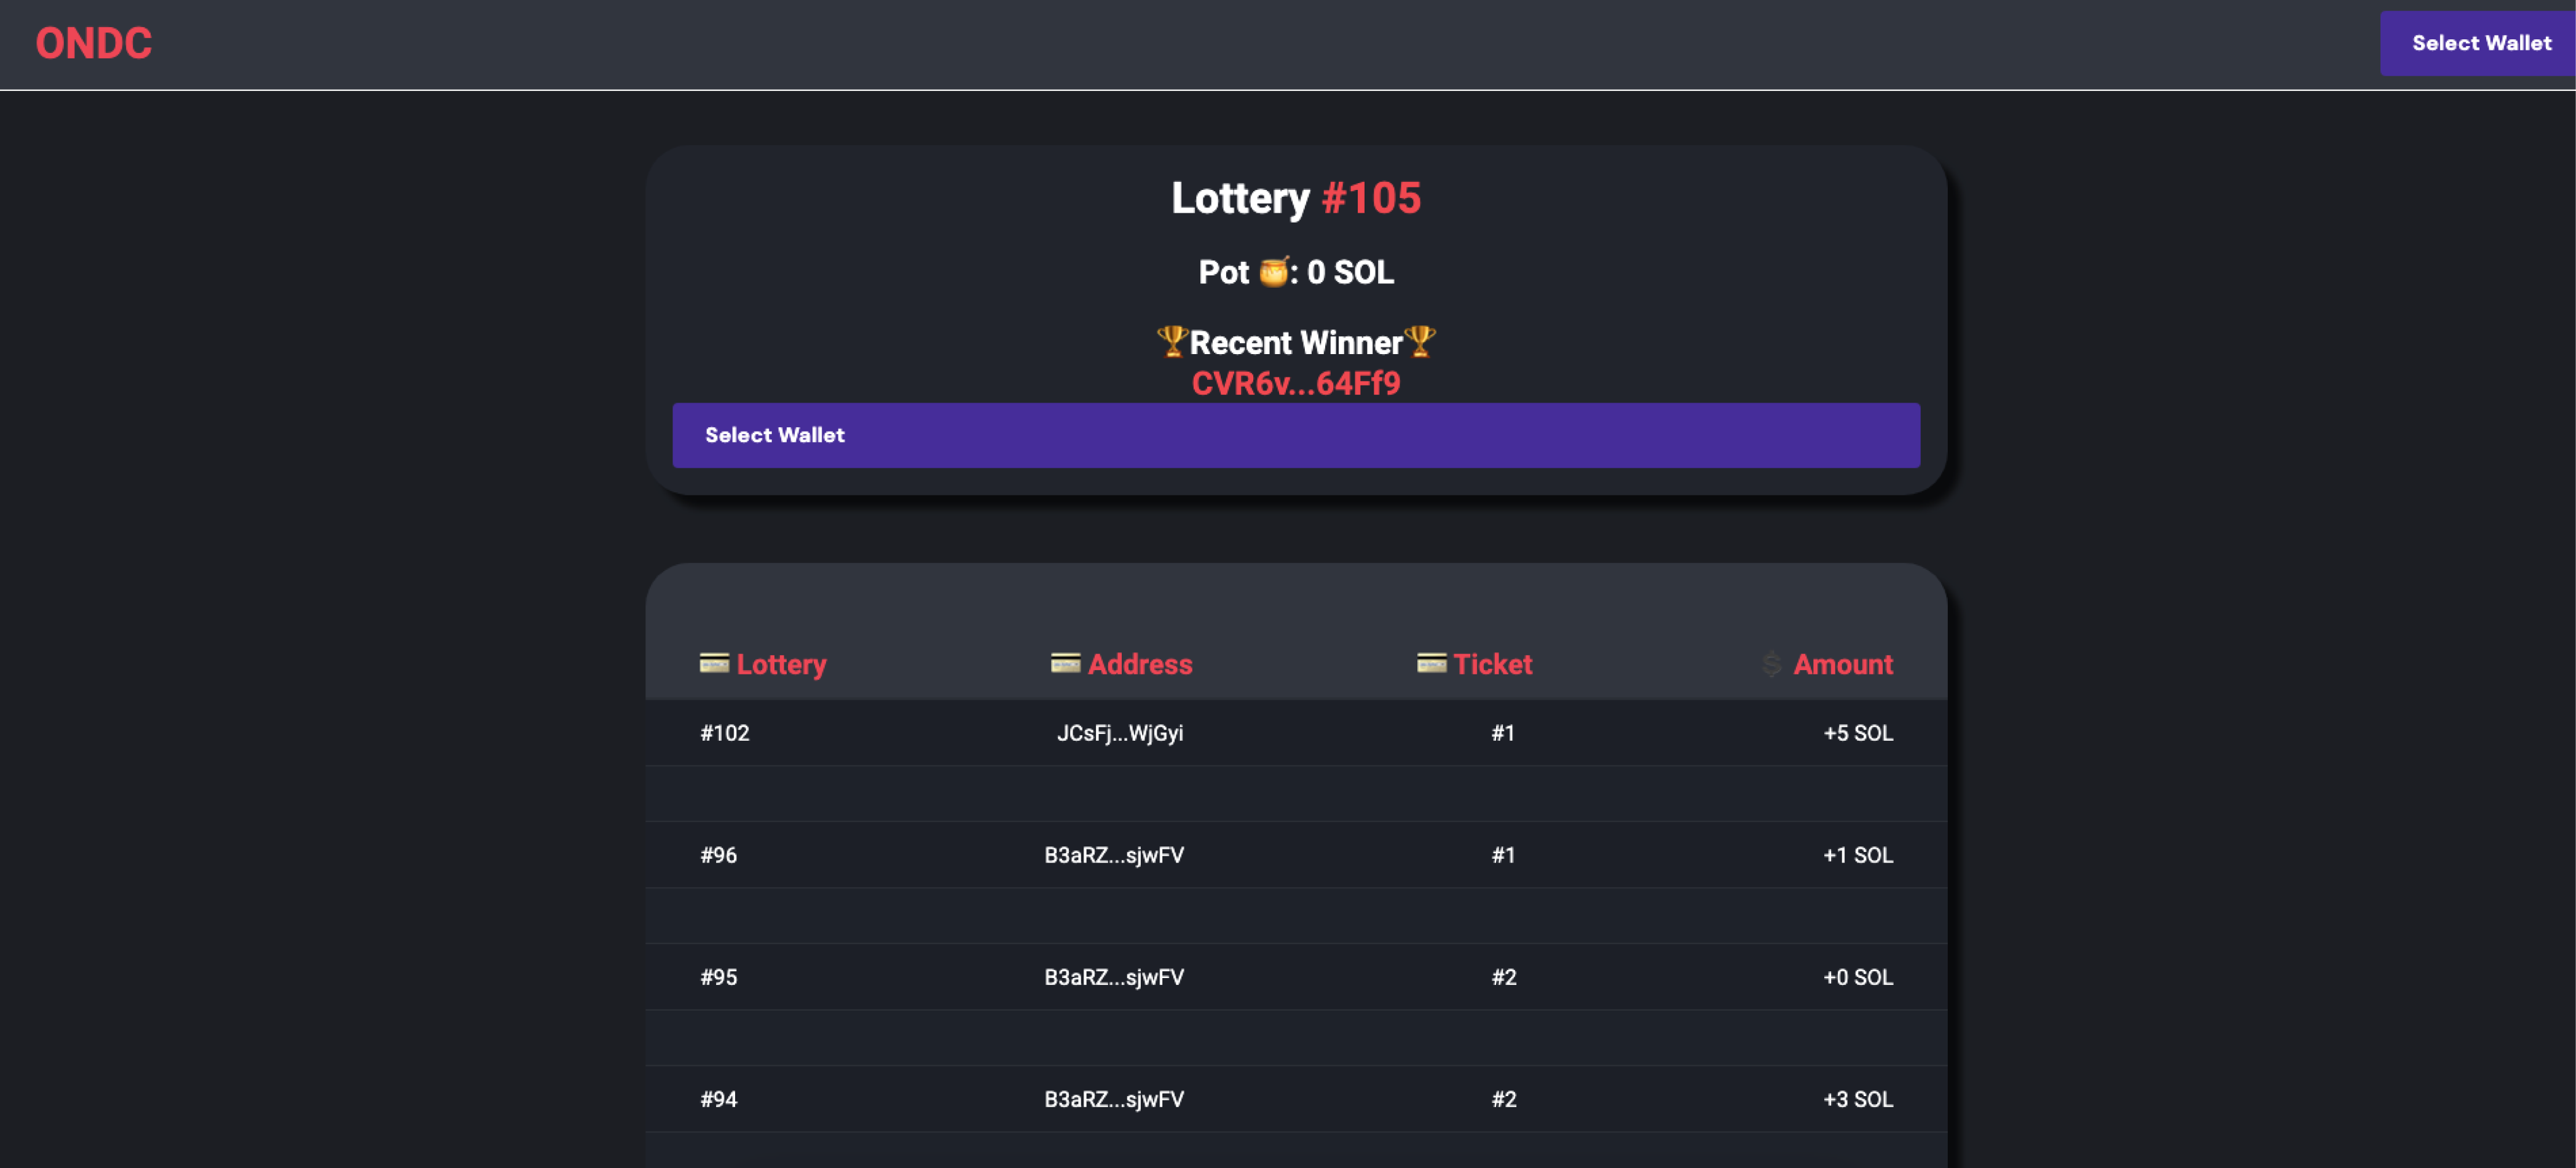Click address JCsFj...WjGyi in table
The width and height of the screenshot is (2576, 1168).
(1120, 733)
